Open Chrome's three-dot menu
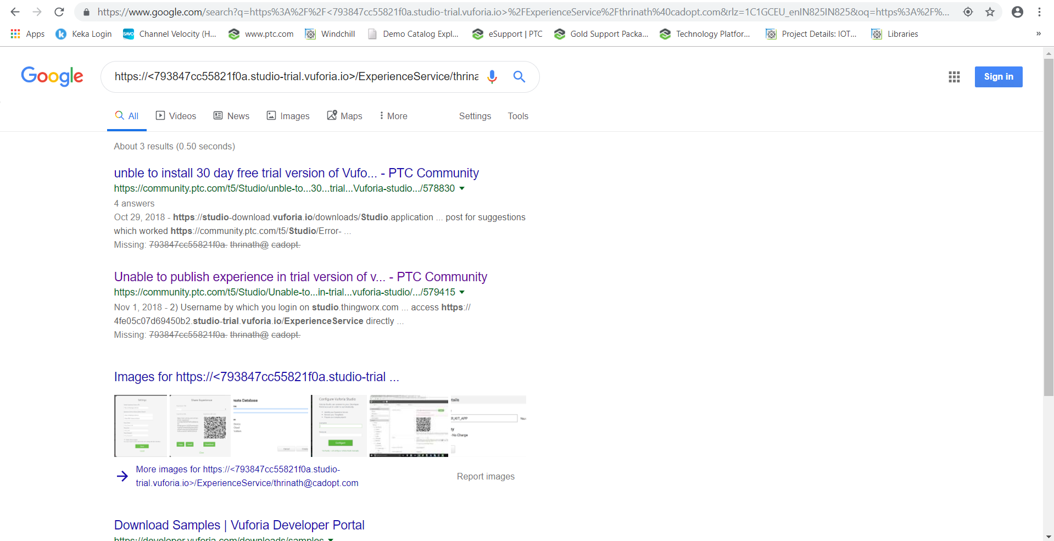The image size is (1054, 541). 1039,12
